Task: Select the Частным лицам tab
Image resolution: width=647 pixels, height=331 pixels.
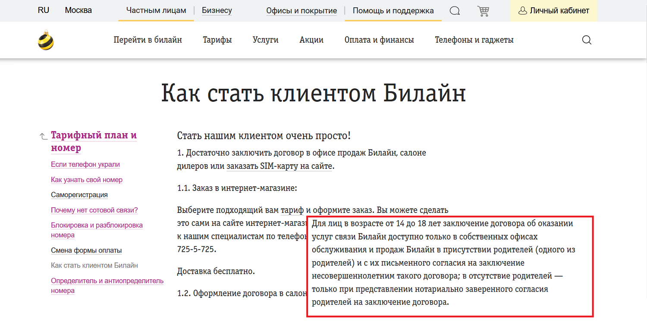Action: pos(156,10)
